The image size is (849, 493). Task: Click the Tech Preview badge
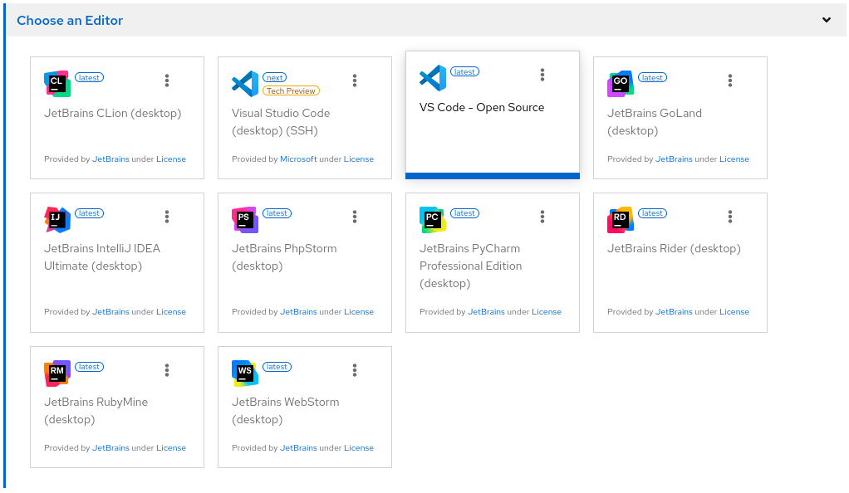click(291, 90)
